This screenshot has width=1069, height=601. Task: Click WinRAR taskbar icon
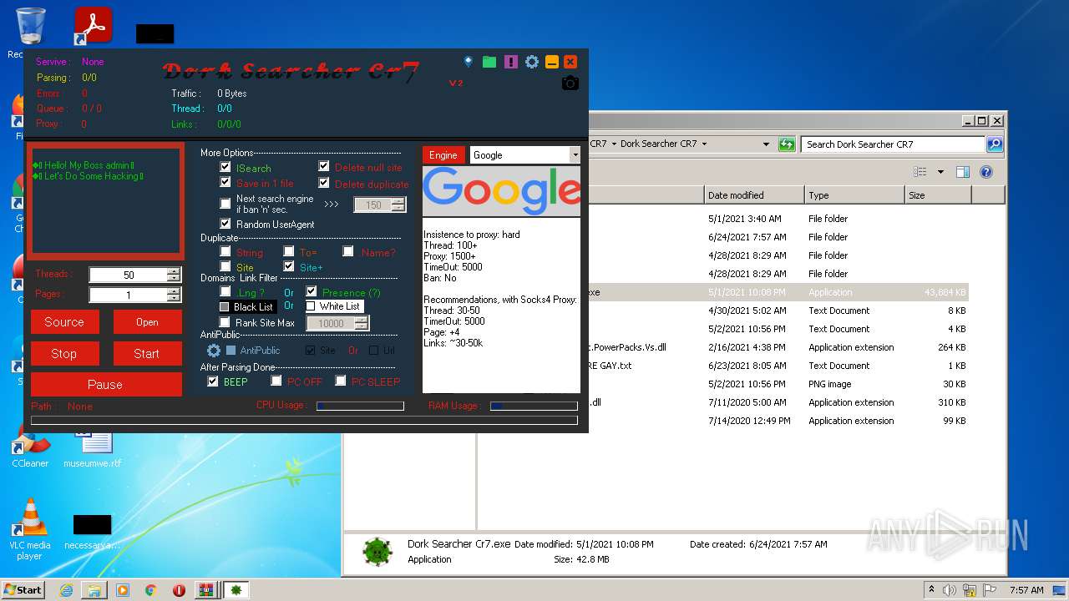point(205,590)
